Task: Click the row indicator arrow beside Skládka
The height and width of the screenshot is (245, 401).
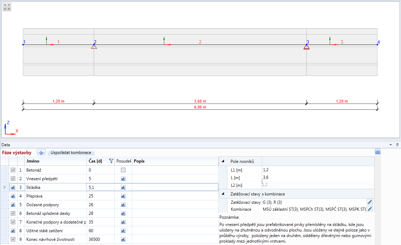Action: pyautogui.click(x=5, y=187)
